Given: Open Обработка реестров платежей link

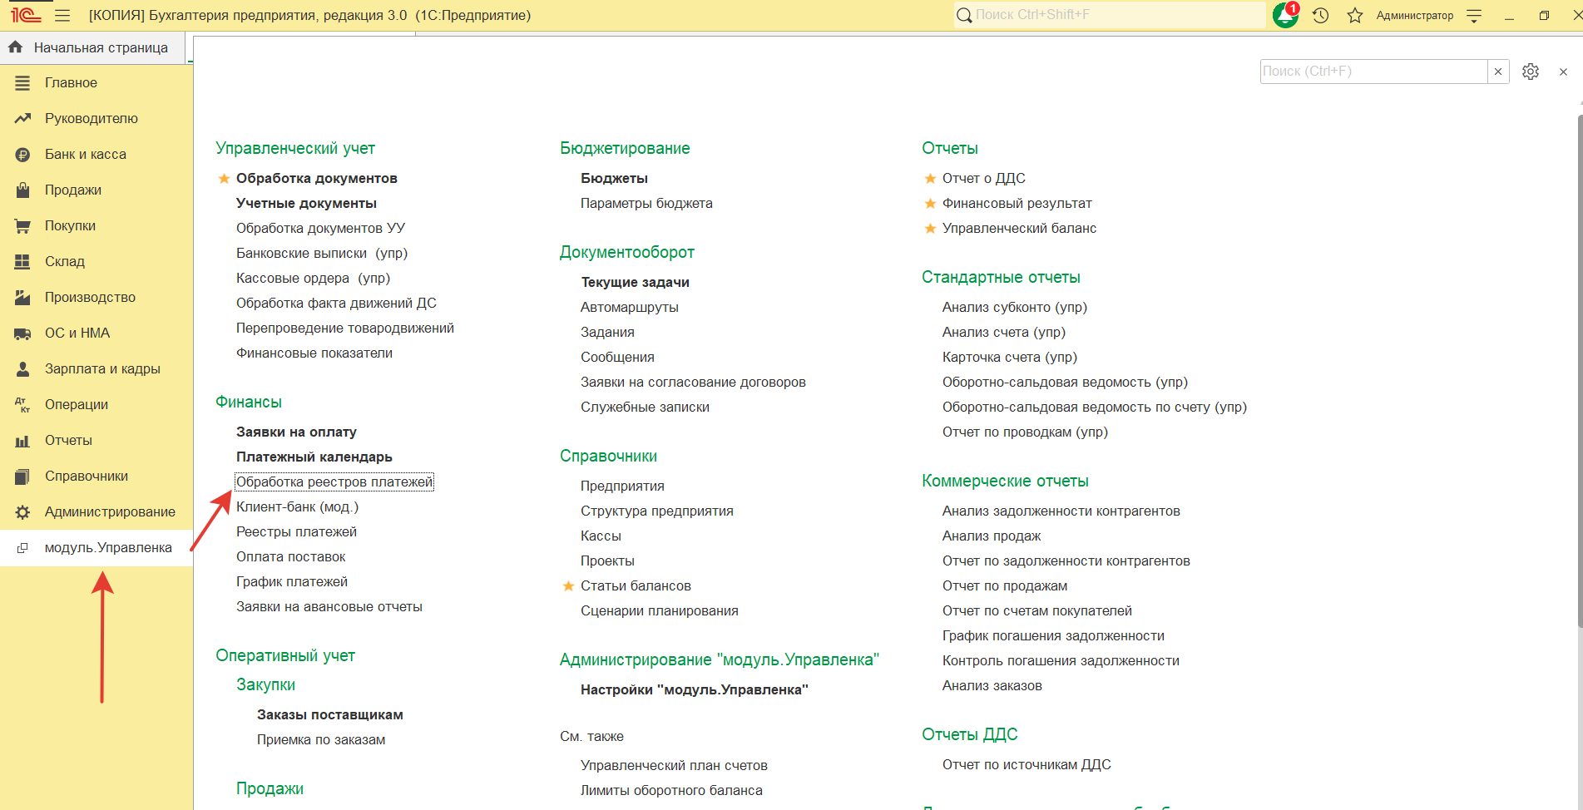Looking at the screenshot, I should coord(334,482).
